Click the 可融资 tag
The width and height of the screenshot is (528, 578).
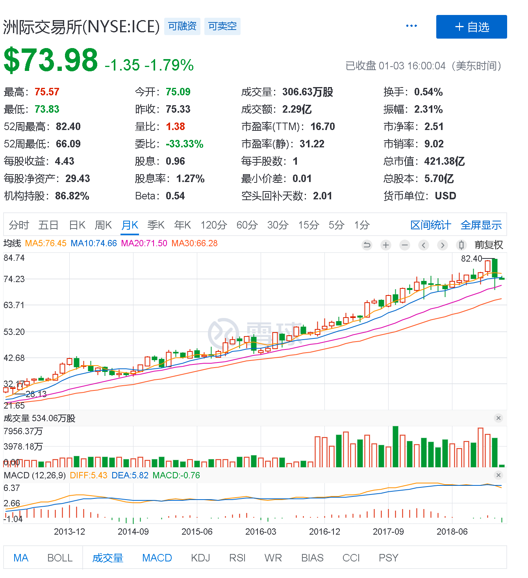pyautogui.click(x=182, y=26)
